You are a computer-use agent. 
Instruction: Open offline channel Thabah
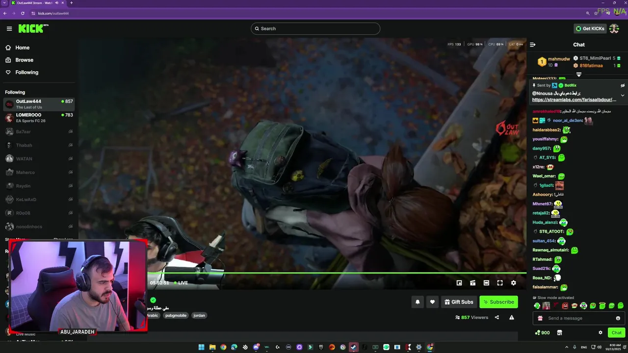[x=39, y=145]
